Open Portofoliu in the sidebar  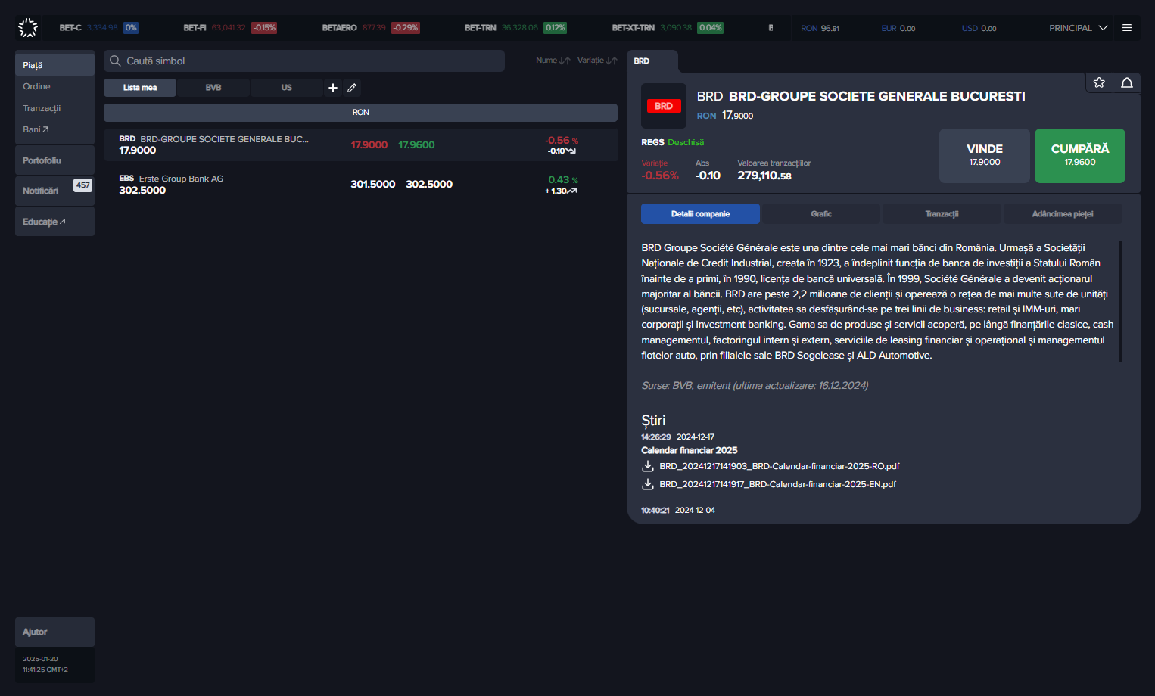(x=54, y=160)
